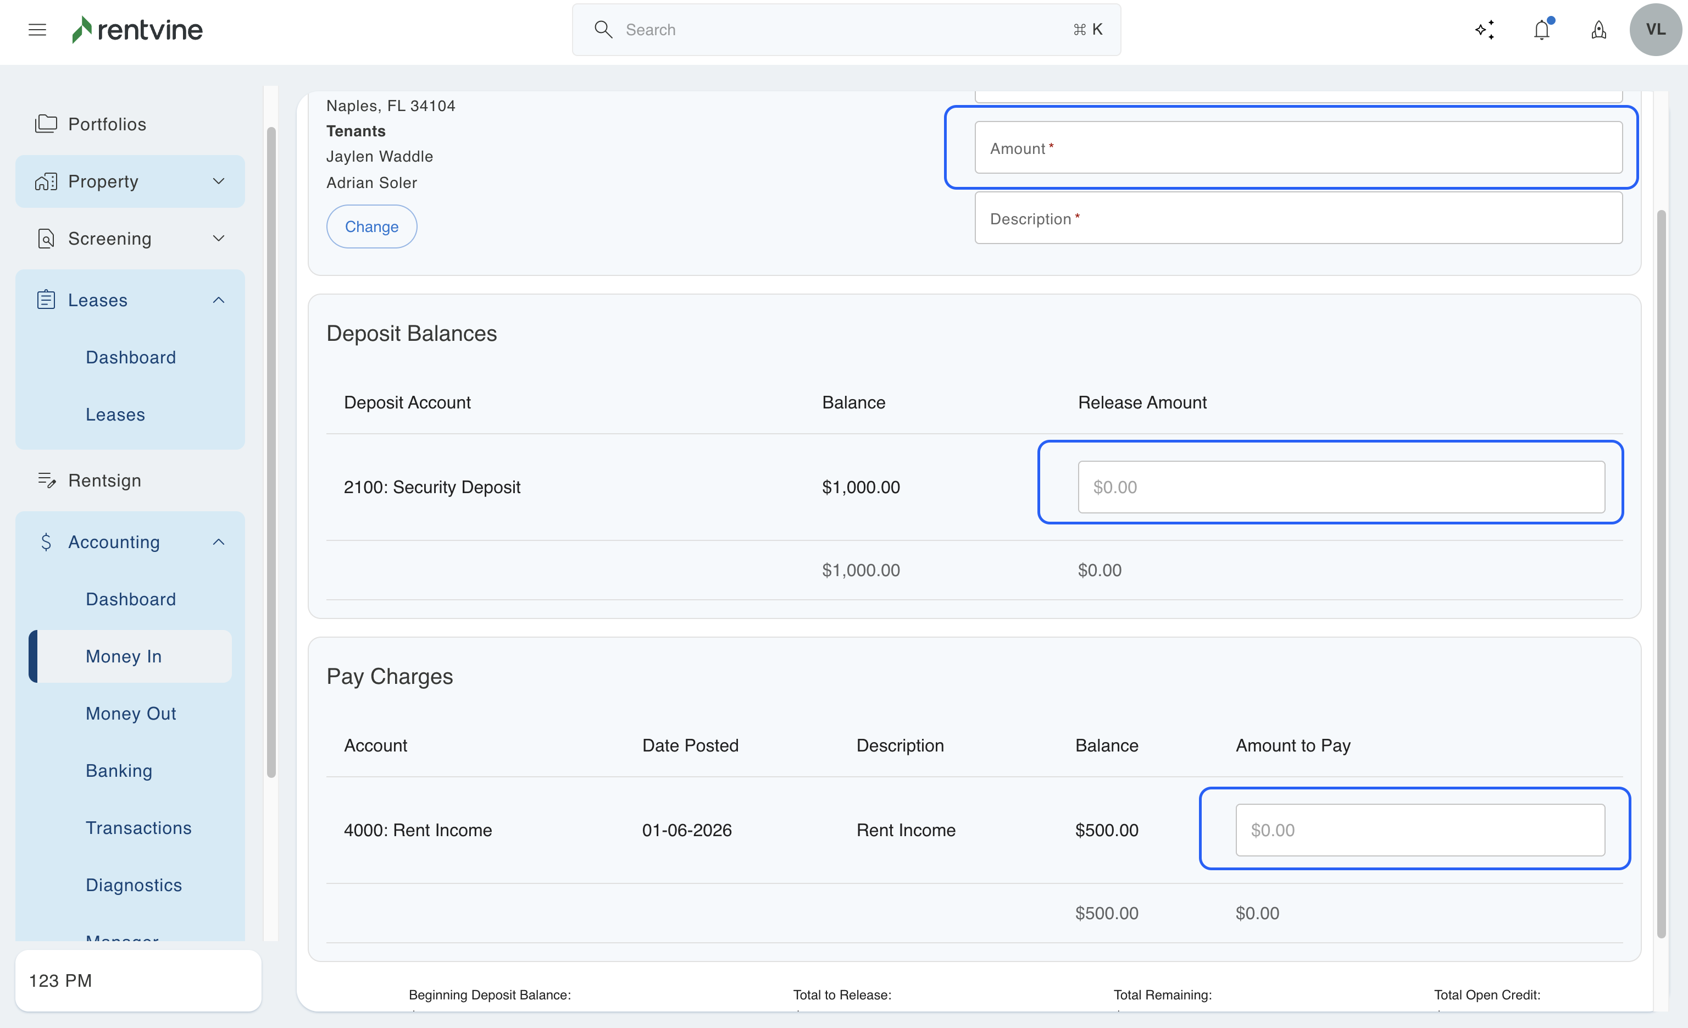Focus the Amount input field
This screenshot has height=1028, width=1688.
pos(1298,148)
